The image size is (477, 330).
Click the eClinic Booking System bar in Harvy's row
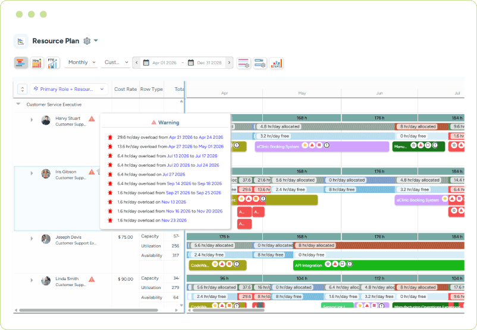(x=322, y=147)
